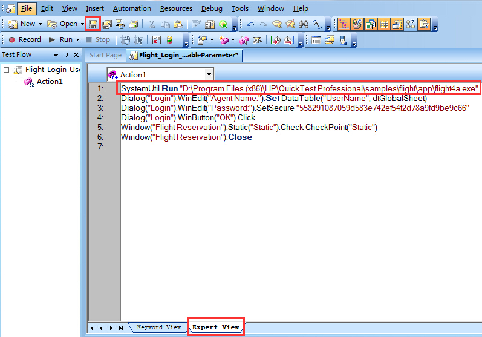Toggle the Data Table grid pane button
Image resolution: width=482 pixels, height=337 pixels.
click(384, 24)
